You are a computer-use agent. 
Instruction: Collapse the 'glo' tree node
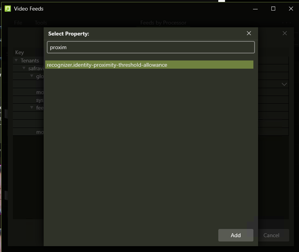tap(32, 76)
